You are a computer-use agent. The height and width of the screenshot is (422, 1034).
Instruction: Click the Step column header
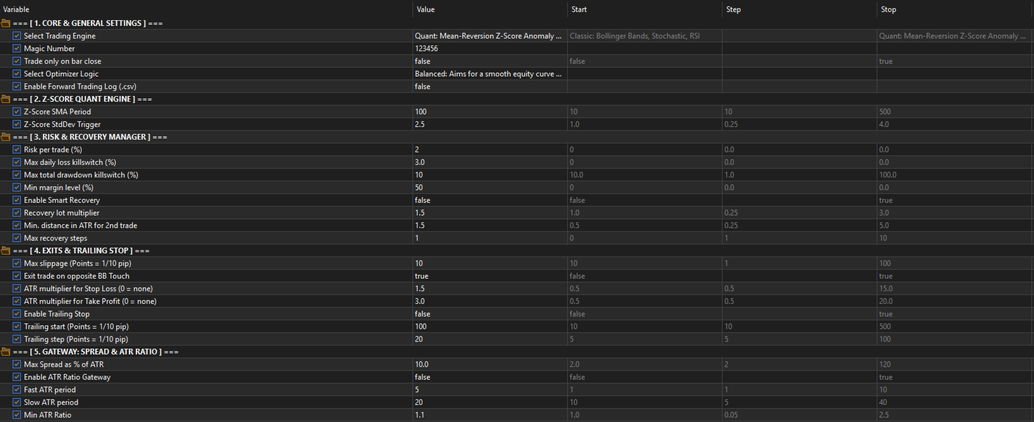point(733,9)
